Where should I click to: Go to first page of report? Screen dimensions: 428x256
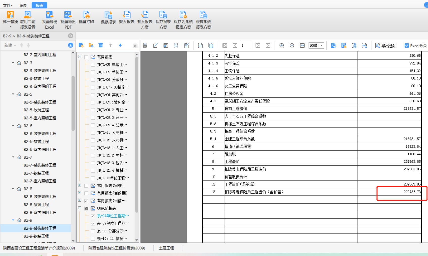pyautogui.click(x=225, y=46)
